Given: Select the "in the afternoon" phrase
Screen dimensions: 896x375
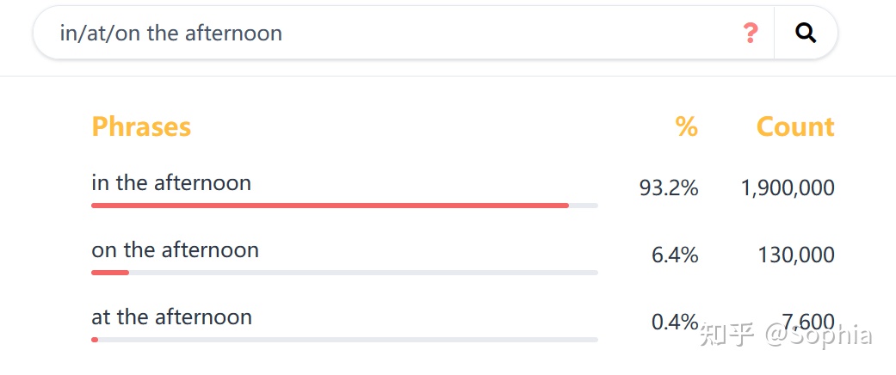Looking at the screenshot, I should [x=171, y=183].
